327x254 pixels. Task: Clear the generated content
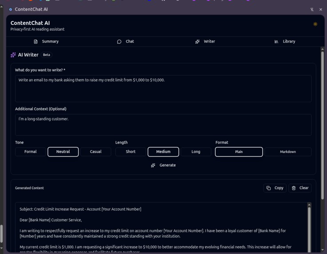pos(300,188)
